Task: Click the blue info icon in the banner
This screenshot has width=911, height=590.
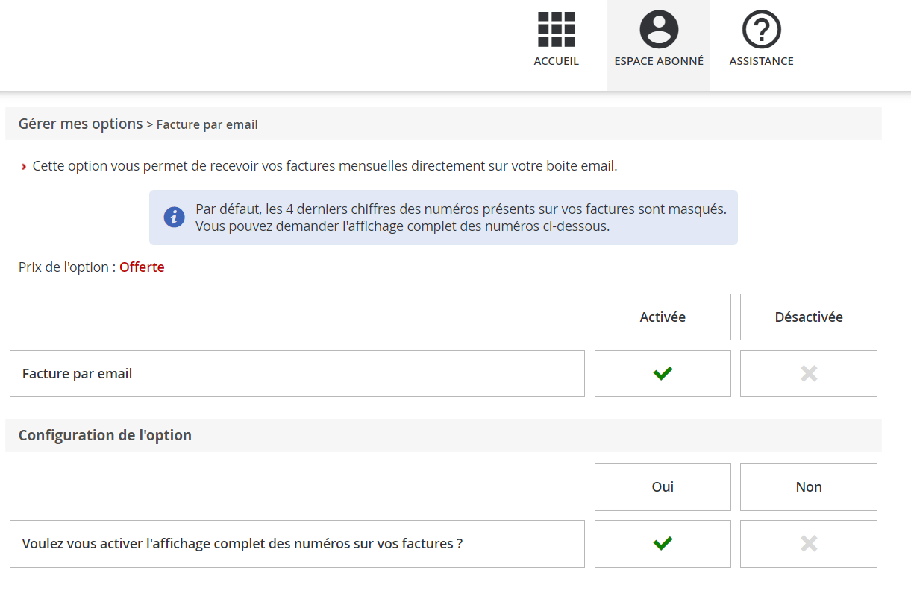Action: [x=174, y=218]
